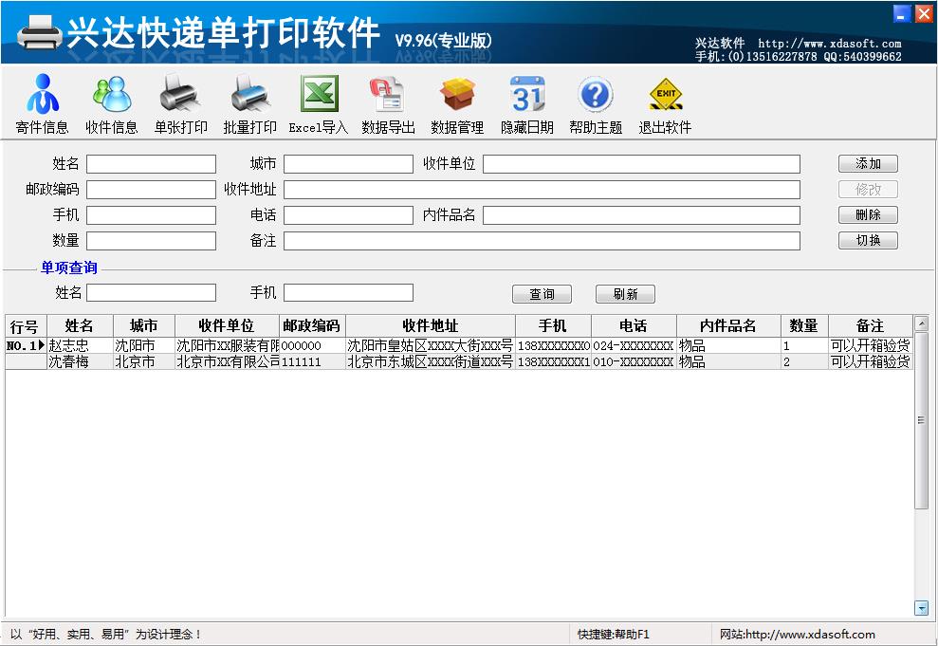The image size is (938, 646).
Task: Click the 数据导出 data export icon
Action: coord(388,104)
